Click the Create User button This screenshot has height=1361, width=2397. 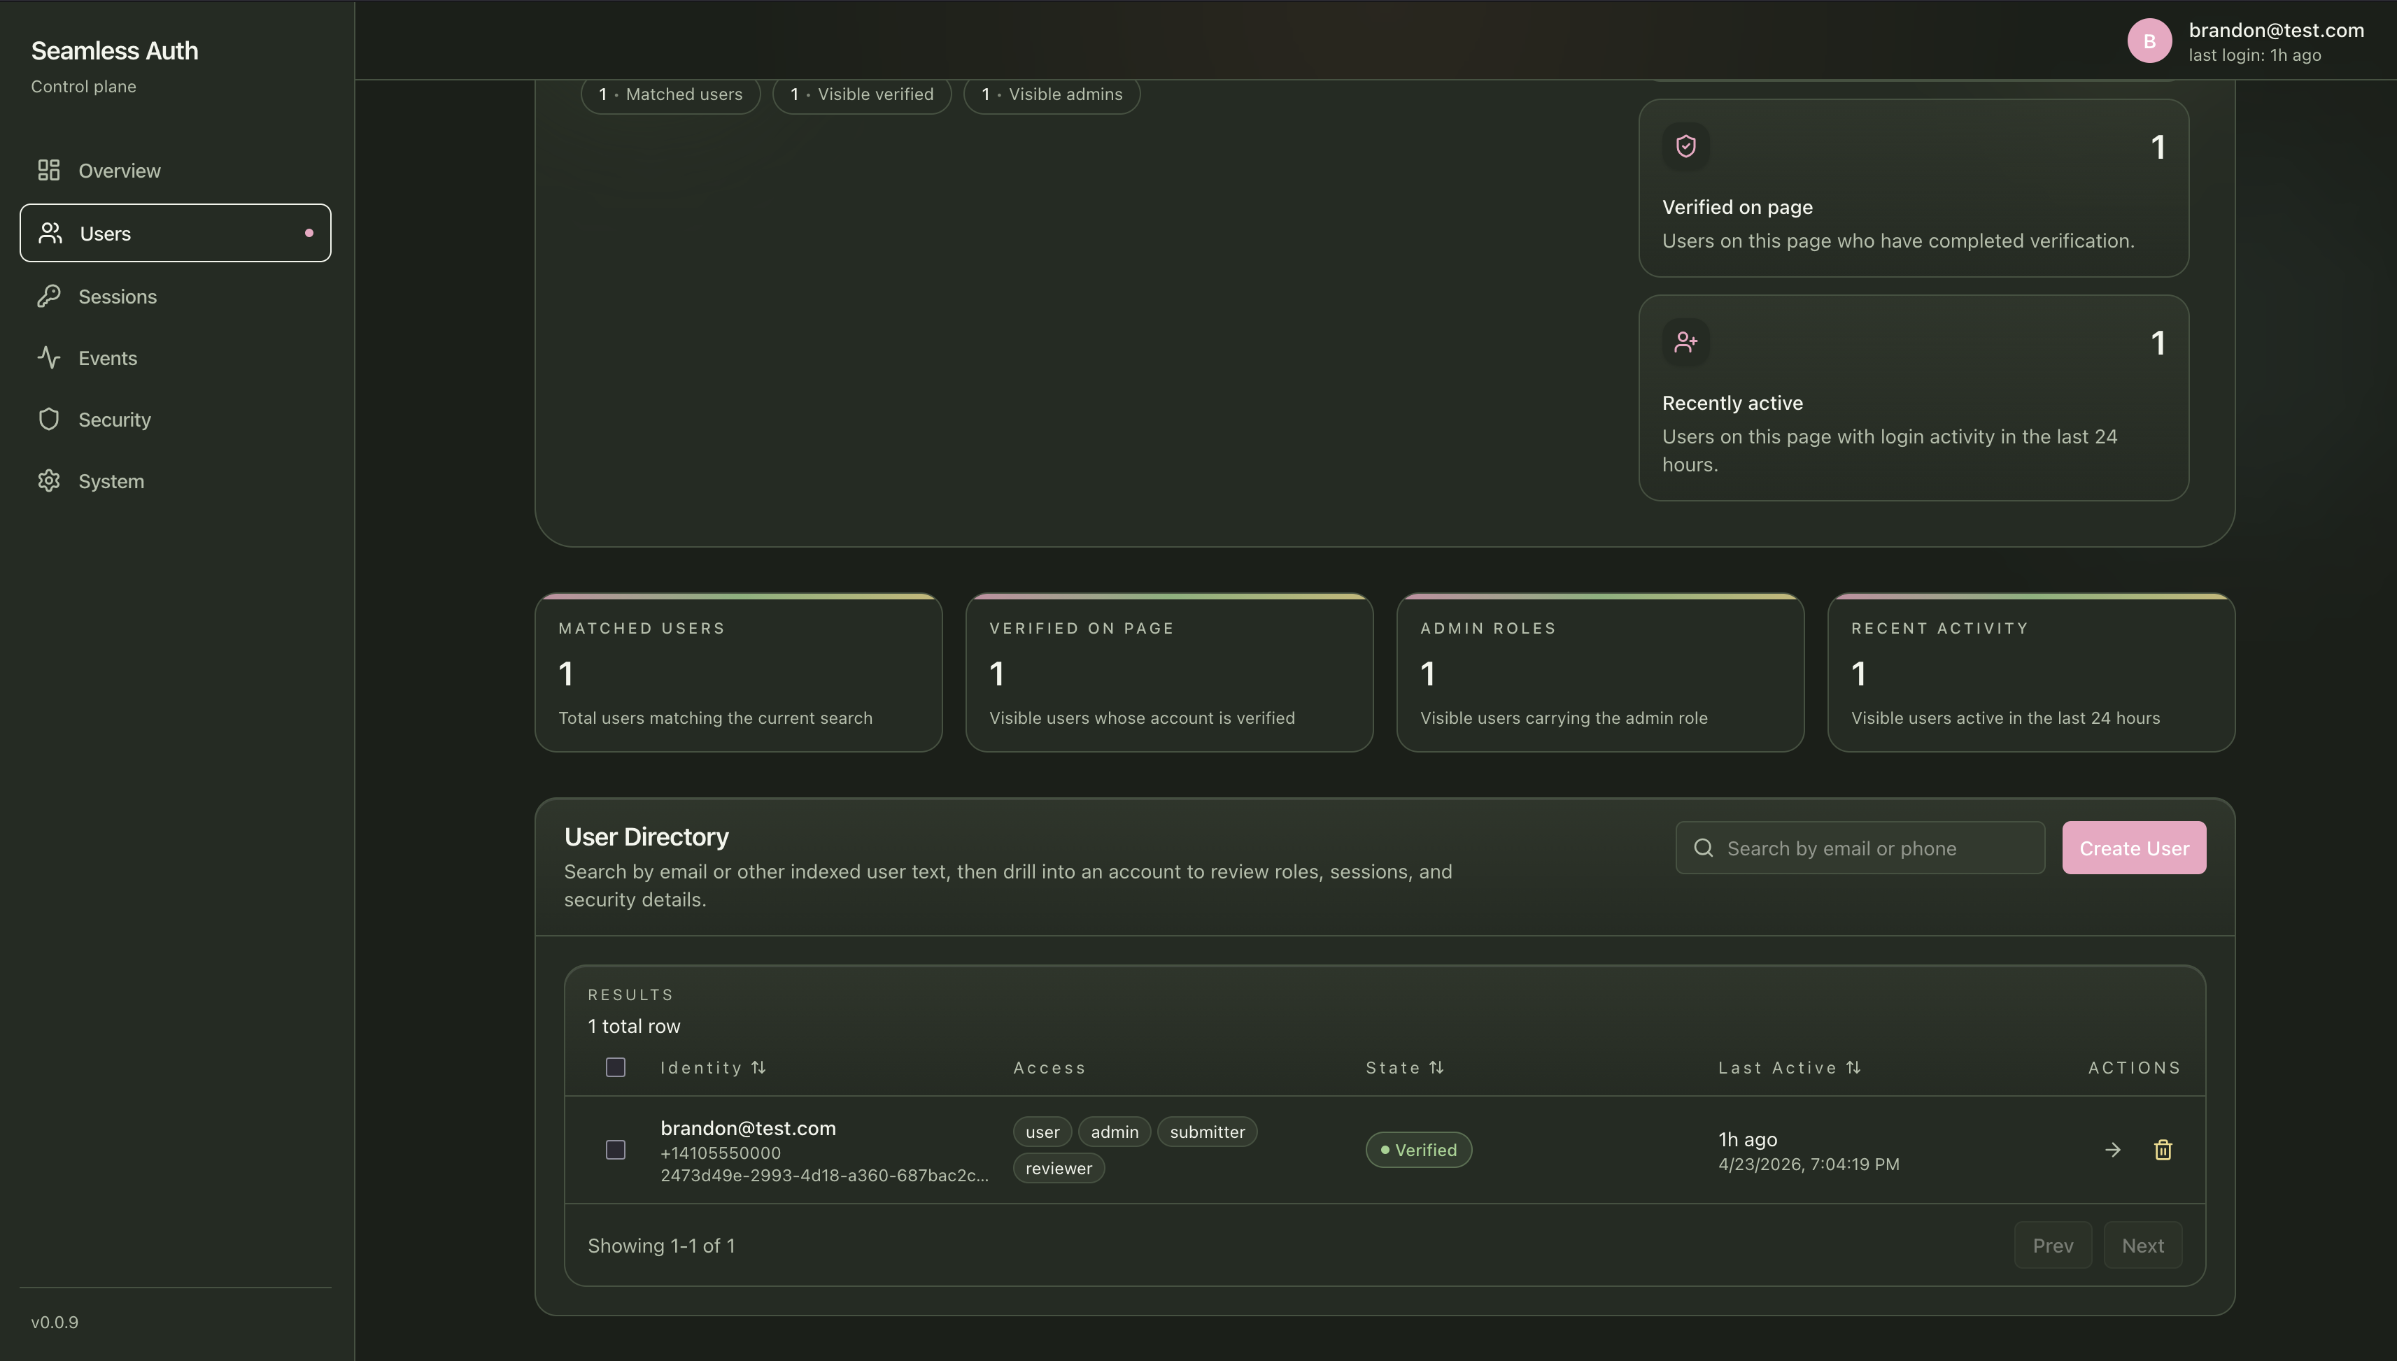2135,848
